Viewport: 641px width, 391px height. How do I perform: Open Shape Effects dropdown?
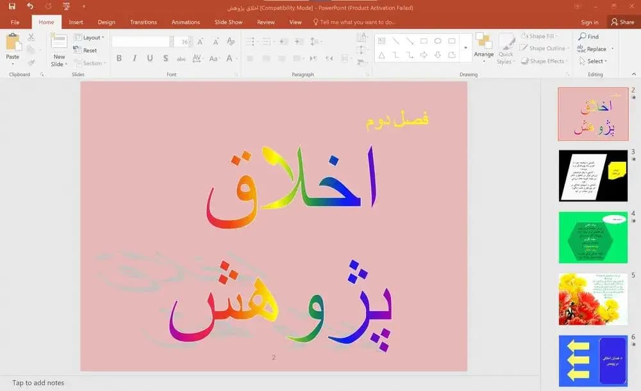click(x=544, y=61)
